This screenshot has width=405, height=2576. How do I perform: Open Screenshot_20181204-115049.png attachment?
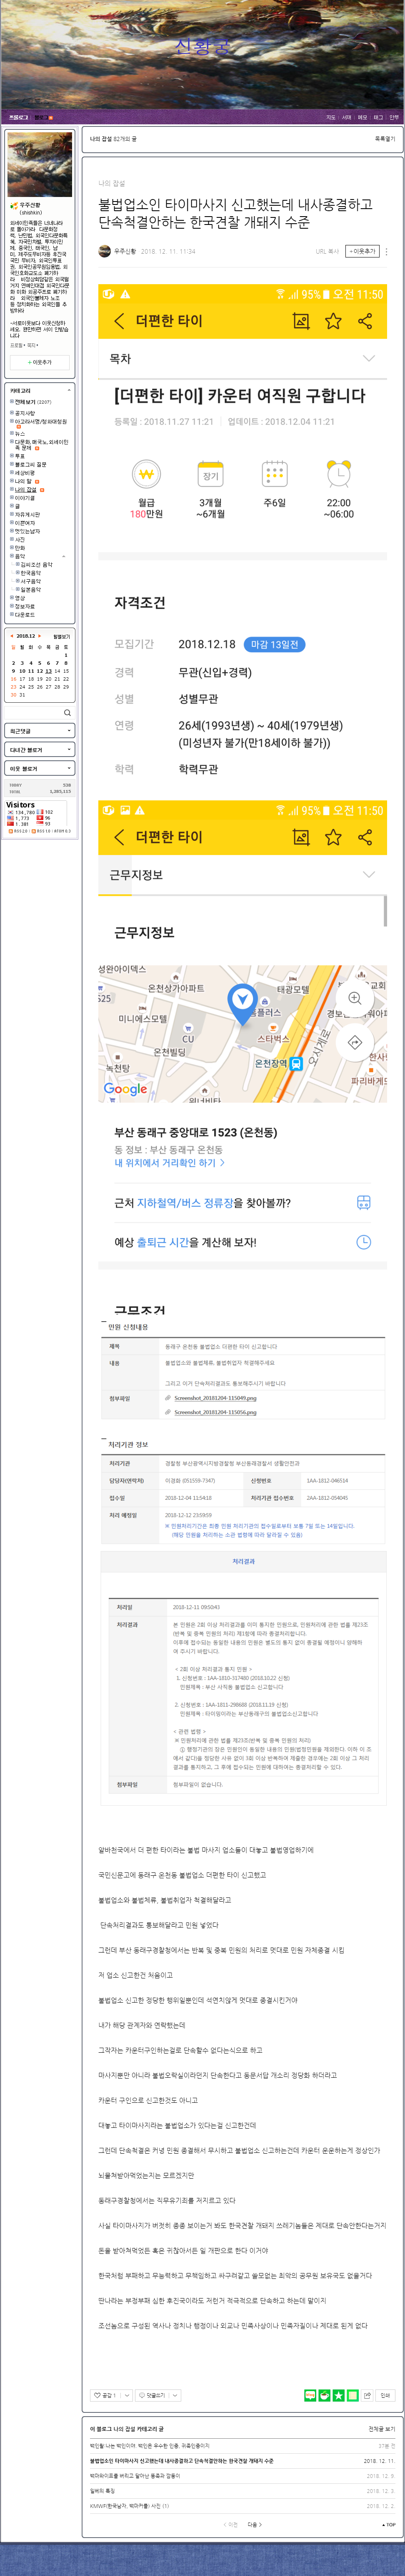click(215, 1398)
